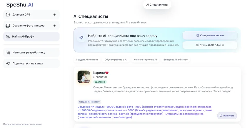Image resolution: width=250 pixels, height=128 pixels.
Task: Open Написать разработчику
Action: (31, 52)
